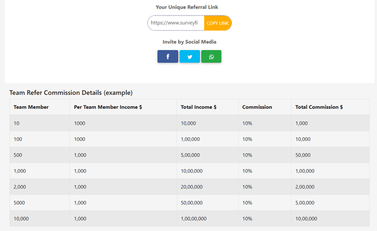Select the 50,000 total commission cell
The image size is (377, 231).
(303, 155)
